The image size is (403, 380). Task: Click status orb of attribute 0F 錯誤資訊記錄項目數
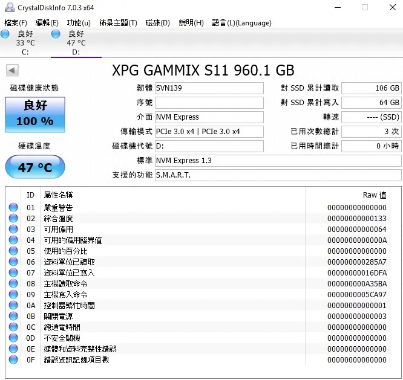(x=13, y=359)
